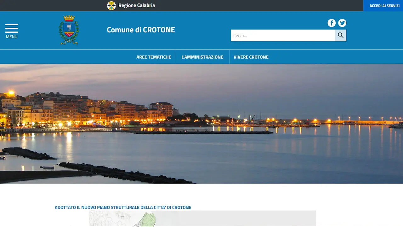This screenshot has height=227, width=403.
Task: Open the hamburger menu icon
Action: click(x=12, y=28)
